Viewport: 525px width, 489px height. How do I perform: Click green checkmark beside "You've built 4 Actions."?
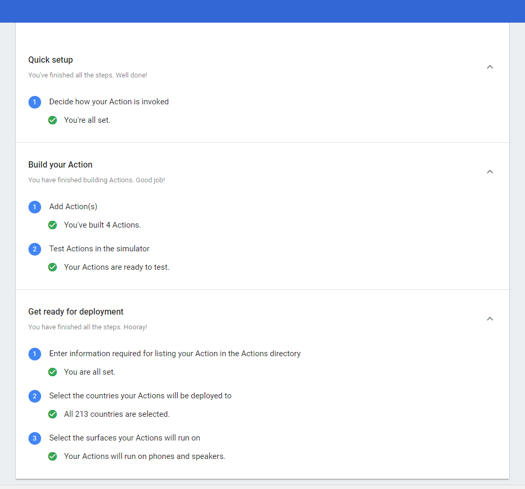[53, 225]
